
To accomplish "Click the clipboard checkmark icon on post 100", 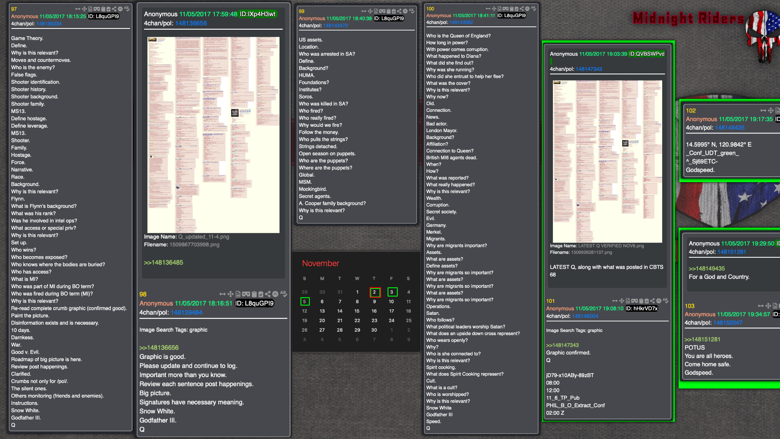I will (x=516, y=9).
